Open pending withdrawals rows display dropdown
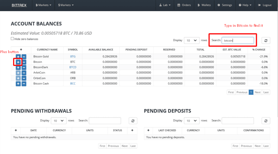This screenshot has height=154, width=278. point(59,121)
